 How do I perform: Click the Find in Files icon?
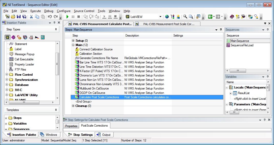point(191,17)
